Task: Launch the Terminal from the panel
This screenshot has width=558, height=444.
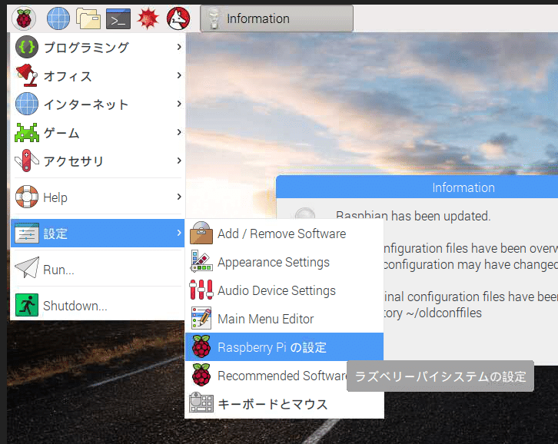Action: pyautogui.click(x=118, y=19)
